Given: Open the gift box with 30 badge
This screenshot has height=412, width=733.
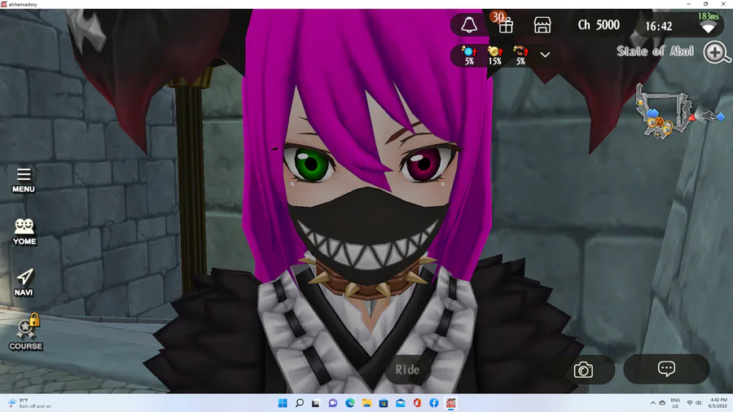Looking at the screenshot, I should coord(503,23).
